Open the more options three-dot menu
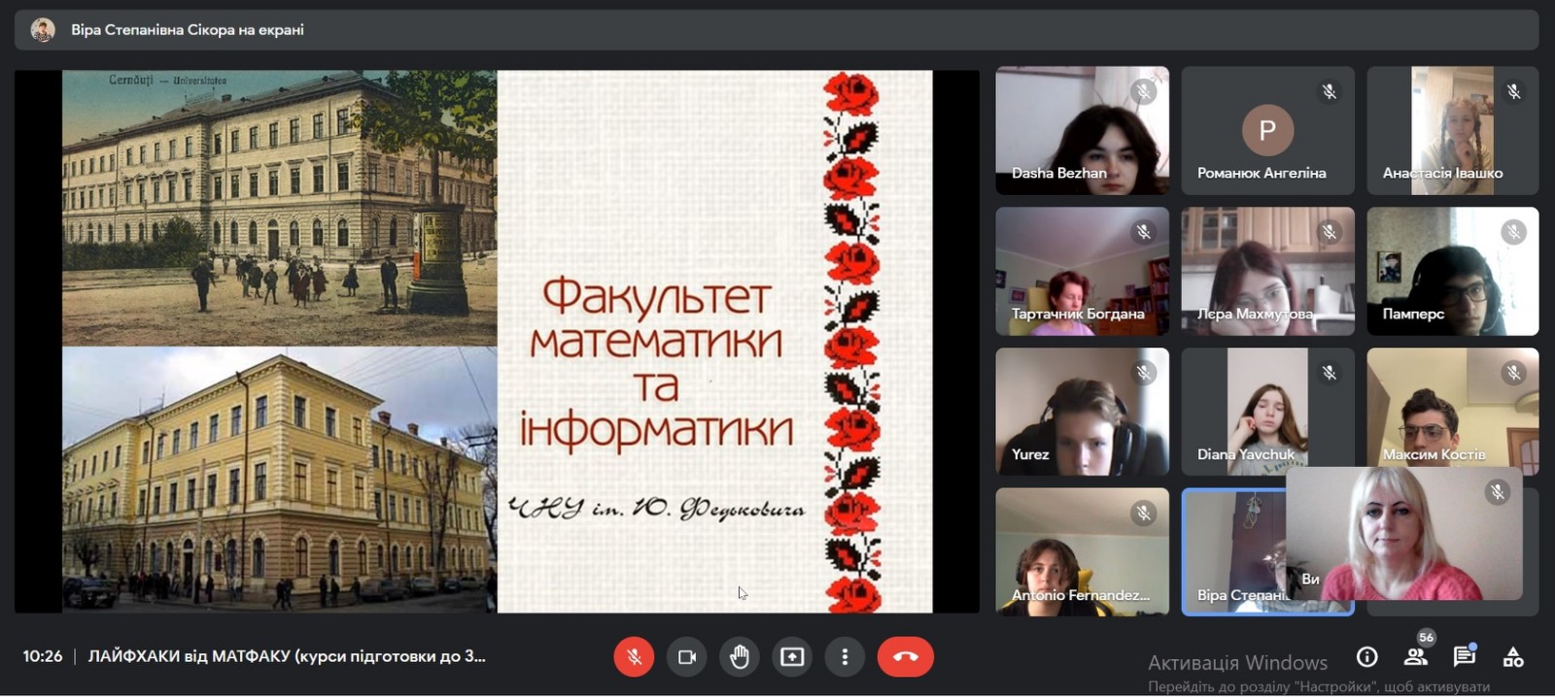 [845, 657]
